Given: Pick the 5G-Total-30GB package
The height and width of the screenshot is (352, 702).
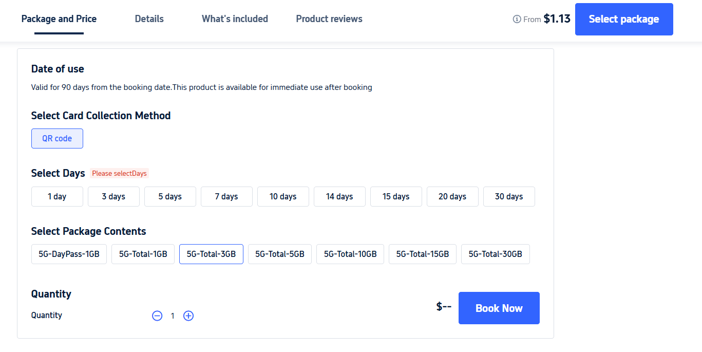Looking at the screenshot, I should coord(495,254).
